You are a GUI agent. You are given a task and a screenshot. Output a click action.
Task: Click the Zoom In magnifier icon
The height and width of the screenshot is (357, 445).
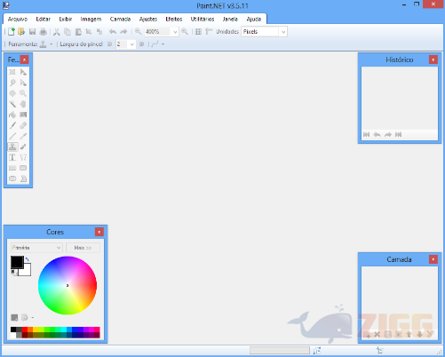point(185,31)
